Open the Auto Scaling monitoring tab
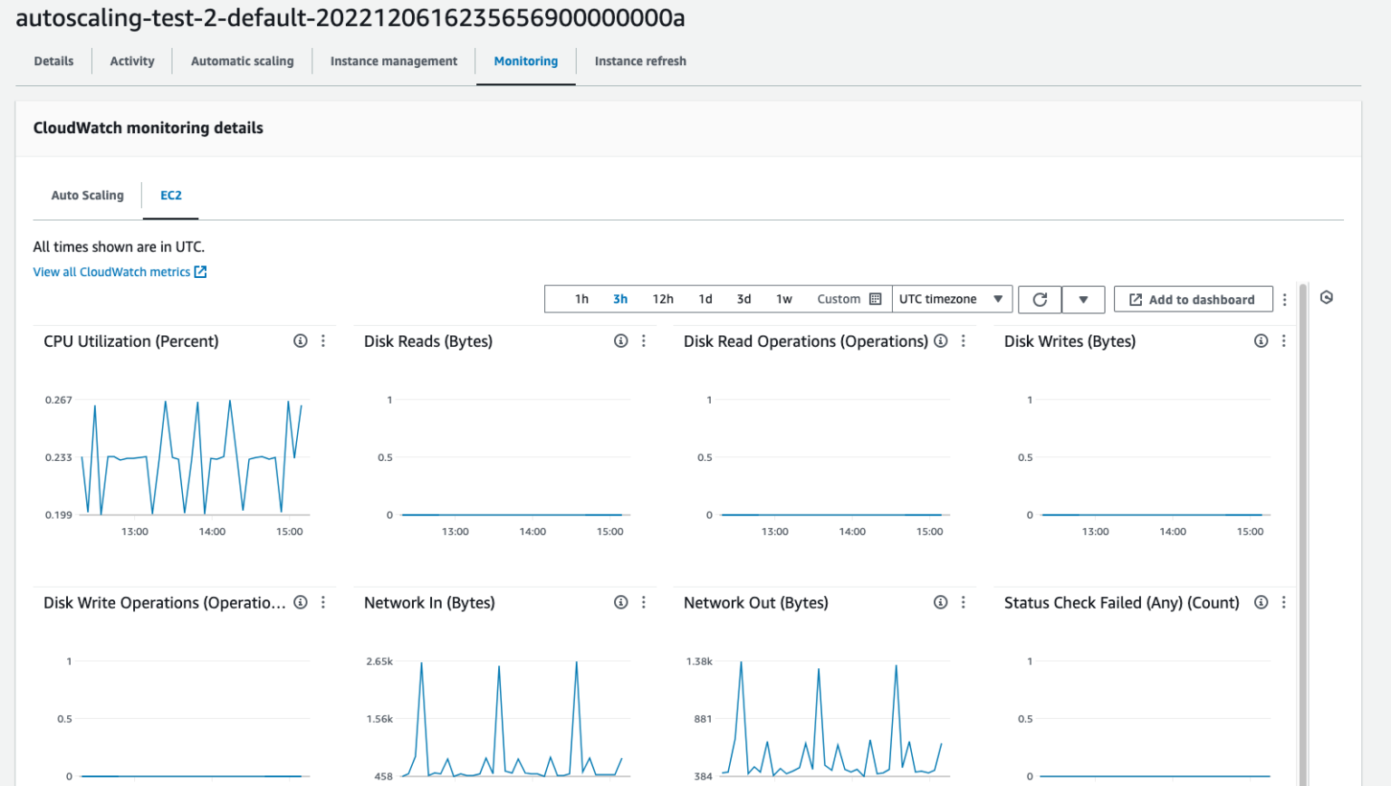The image size is (1391, 786). click(87, 195)
